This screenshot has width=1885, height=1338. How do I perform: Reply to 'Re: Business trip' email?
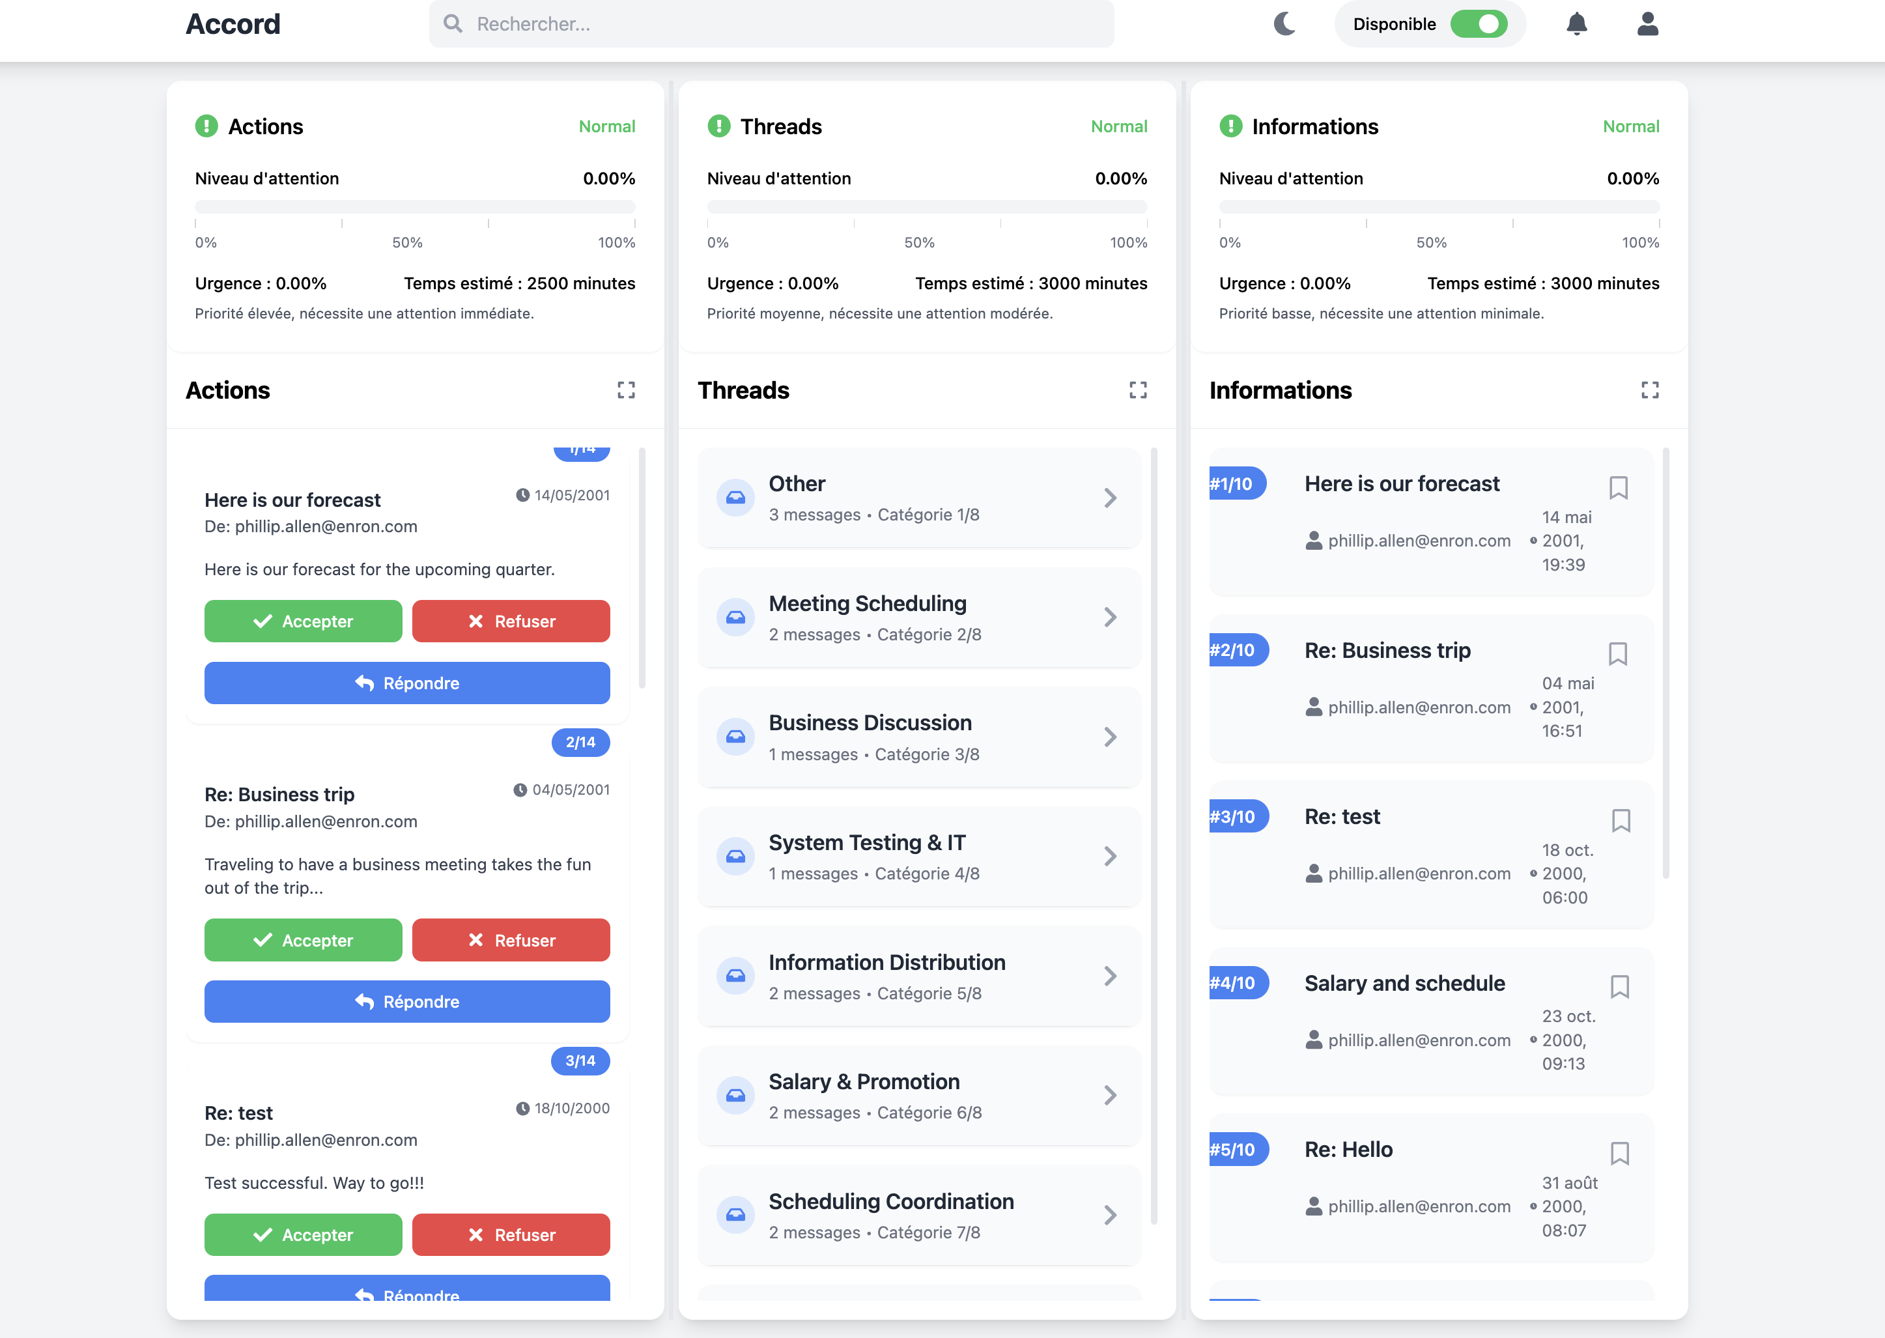[x=407, y=1002]
